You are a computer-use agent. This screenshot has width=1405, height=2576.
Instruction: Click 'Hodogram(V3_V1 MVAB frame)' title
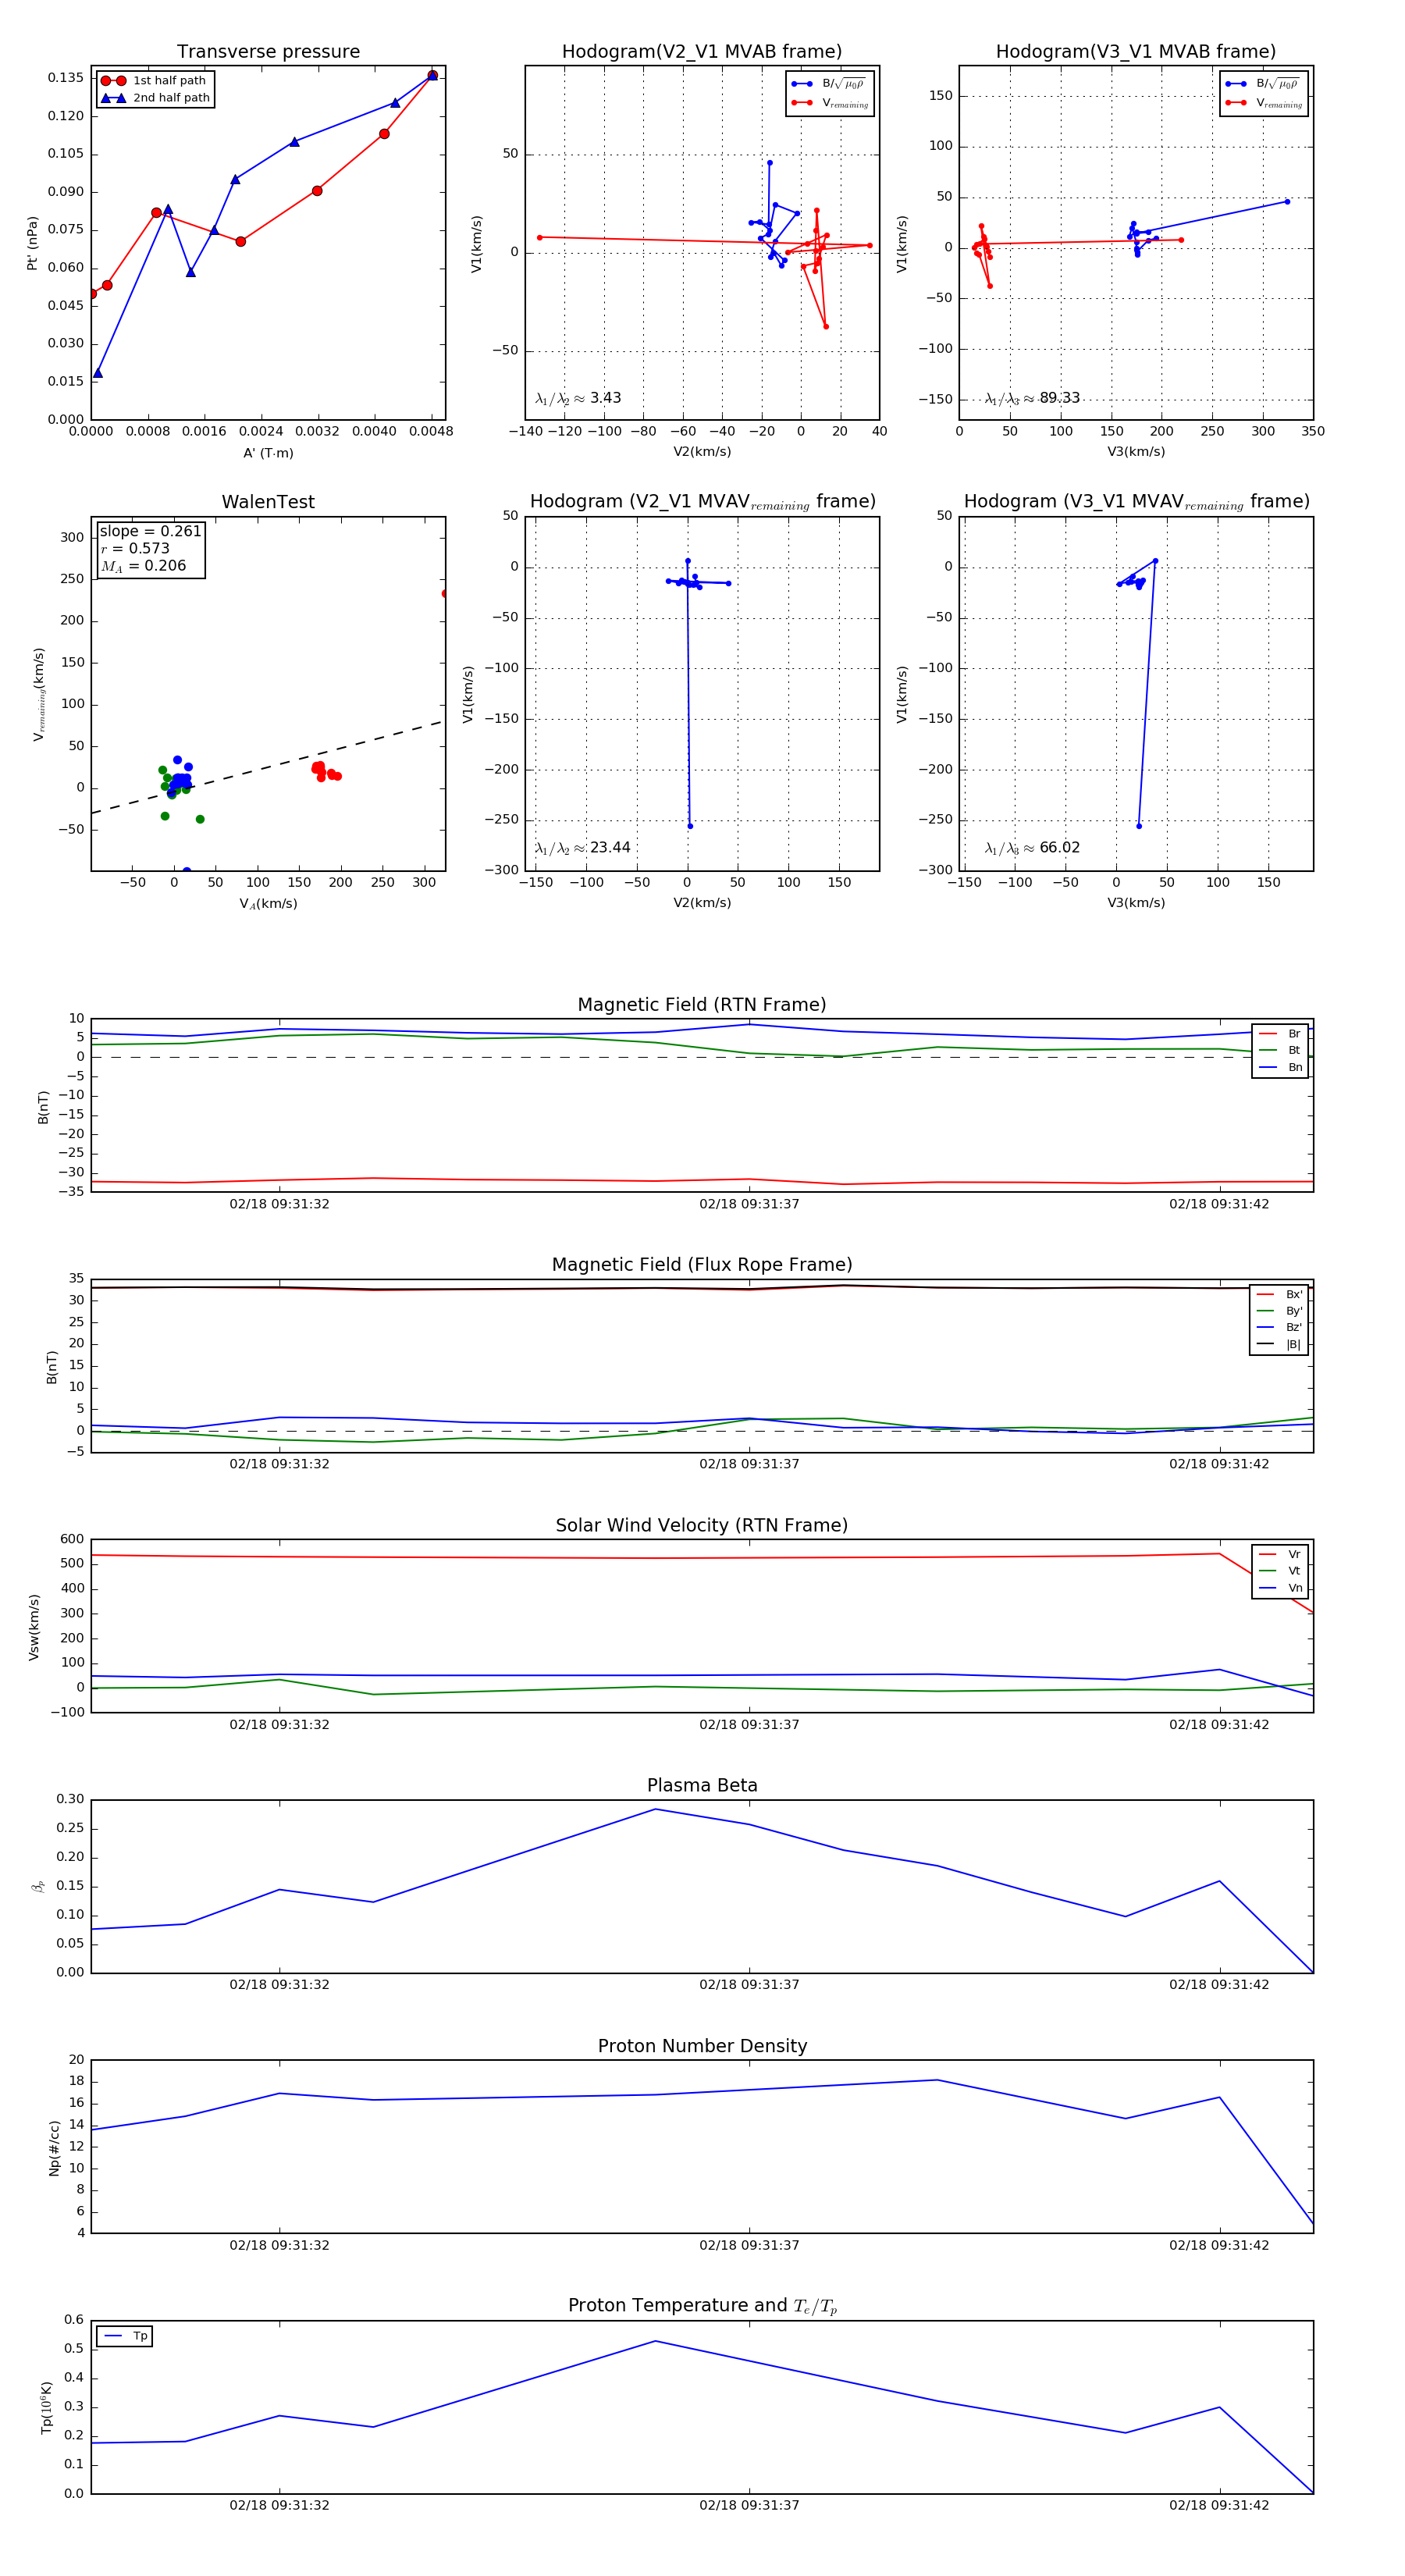pos(1136,52)
